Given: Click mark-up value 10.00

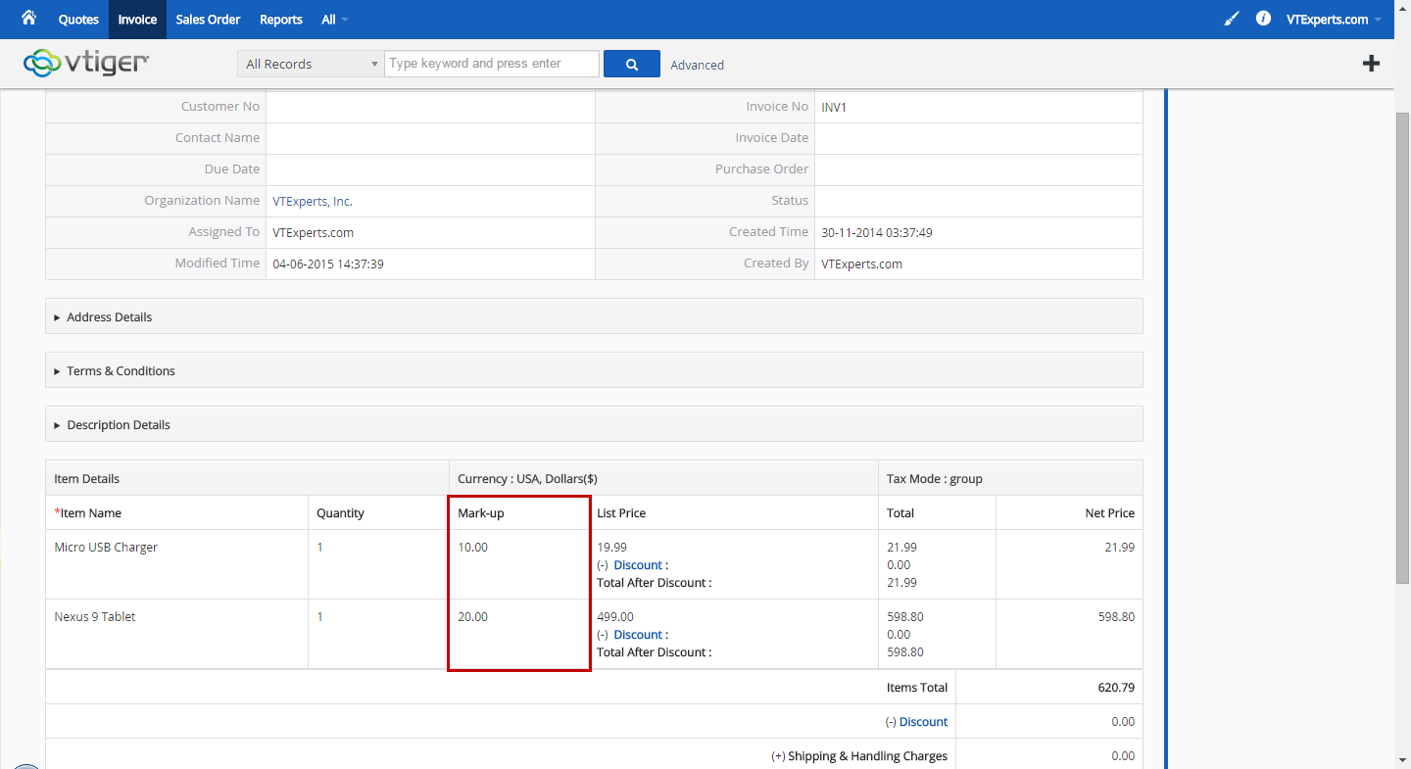Looking at the screenshot, I should pos(472,548).
